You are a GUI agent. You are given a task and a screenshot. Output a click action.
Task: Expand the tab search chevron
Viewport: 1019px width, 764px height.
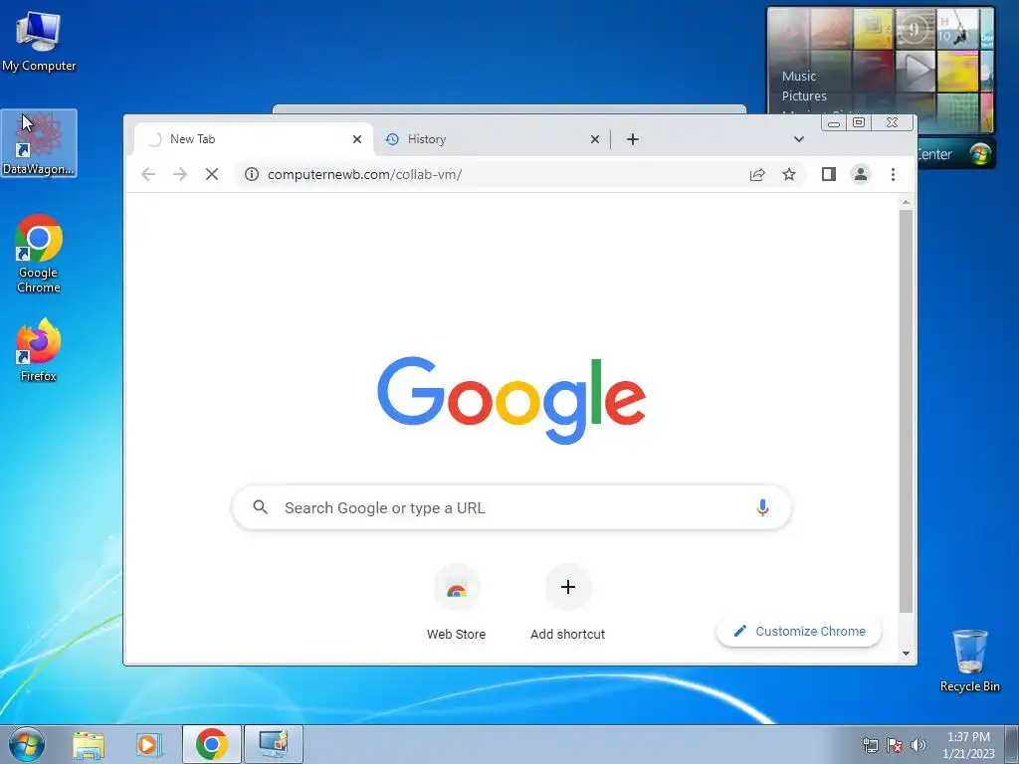click(x=799, y=139)
